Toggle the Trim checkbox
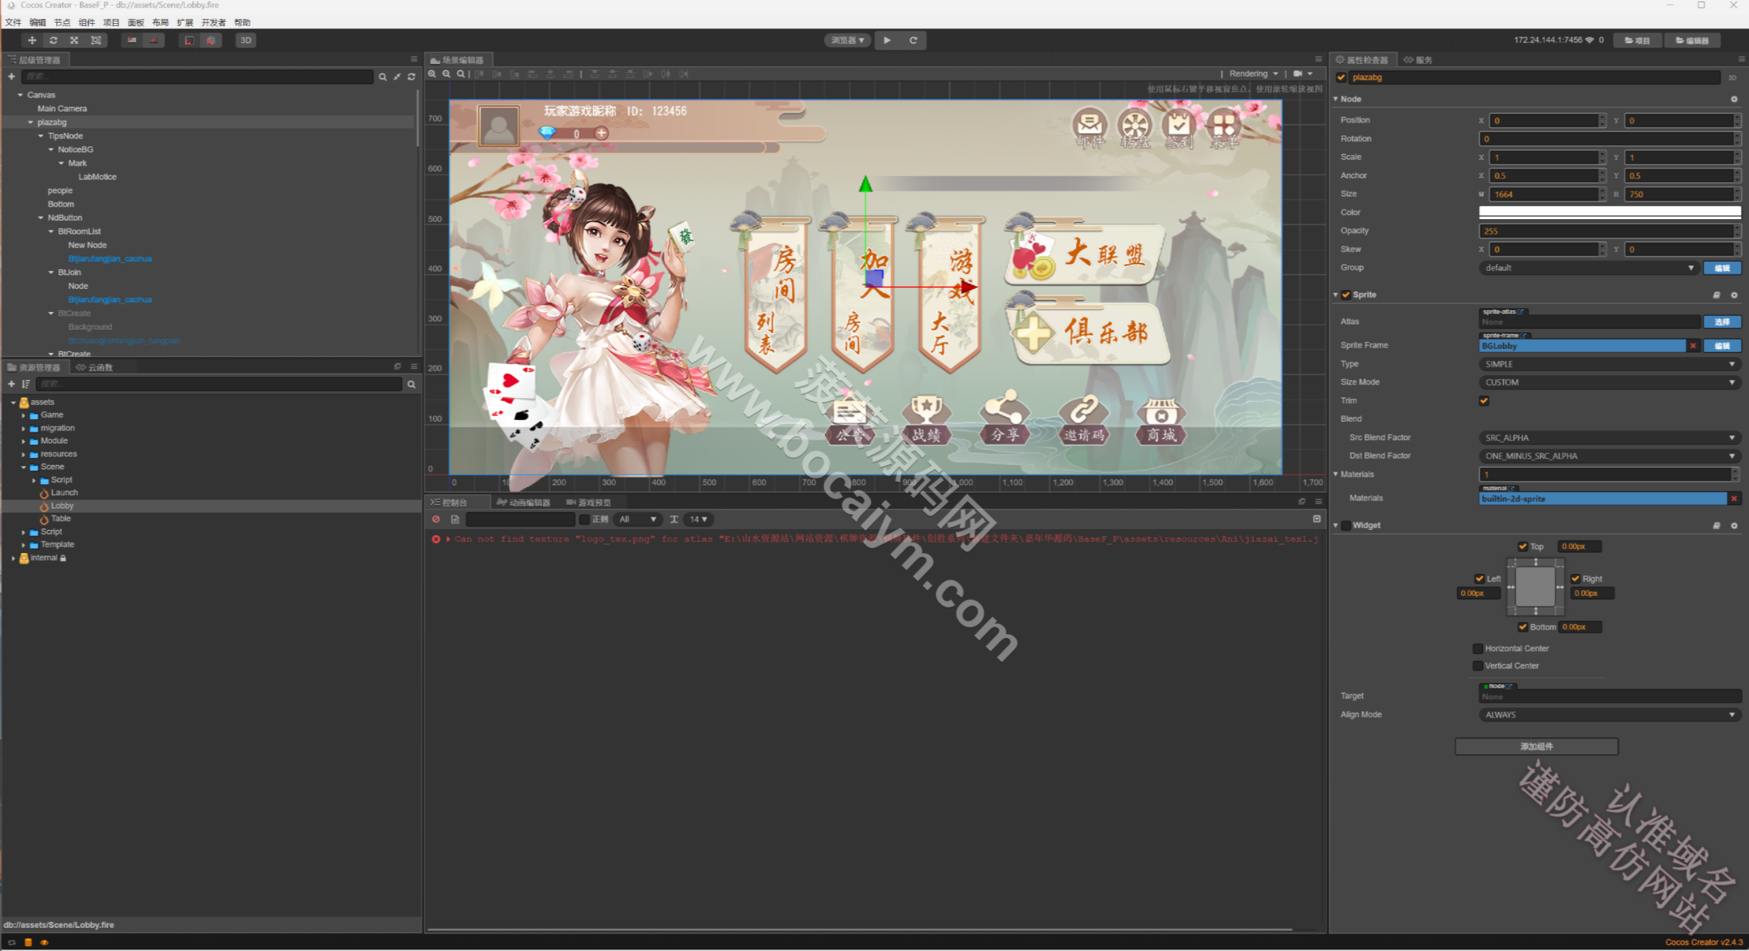Viewport: 1749px width, 951px height. click(1484, 401)
